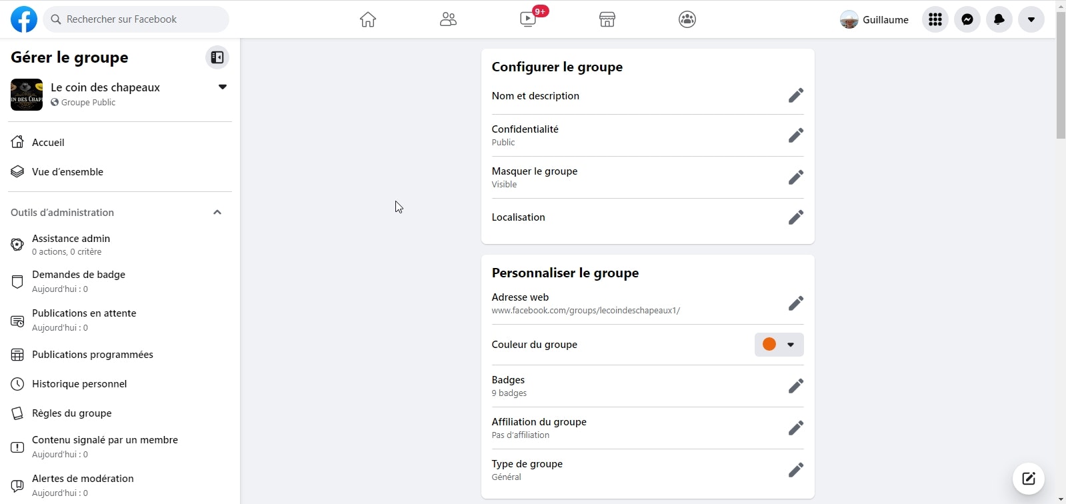Select Vue d'ensemble in the sidebar
This screenshot has height=504, width=1066.
pyautogui.click(x=67, y=171)
